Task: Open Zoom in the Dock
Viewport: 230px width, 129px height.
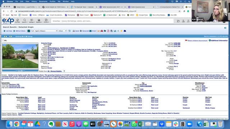Action: coord(189,124)
